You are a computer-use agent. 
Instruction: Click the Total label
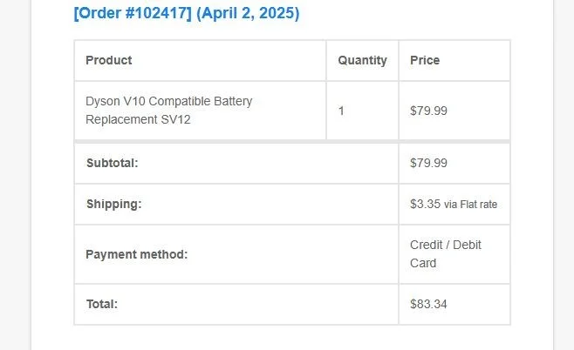pos(101,304)
